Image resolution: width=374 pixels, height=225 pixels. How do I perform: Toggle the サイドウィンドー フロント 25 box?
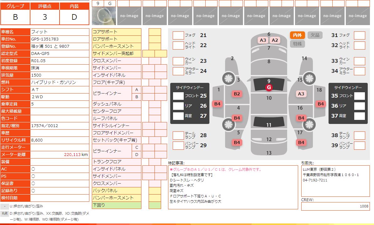178,96
